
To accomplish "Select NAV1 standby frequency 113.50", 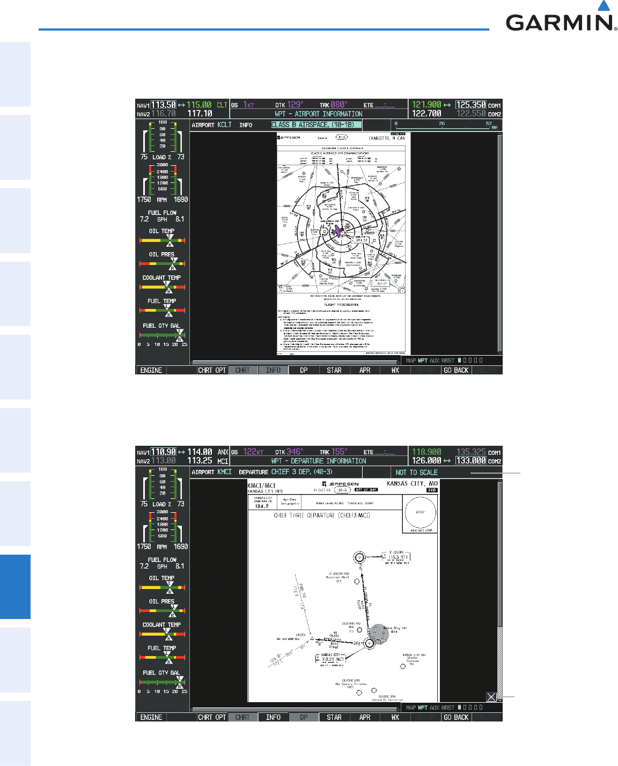I will tap(163, 105).
